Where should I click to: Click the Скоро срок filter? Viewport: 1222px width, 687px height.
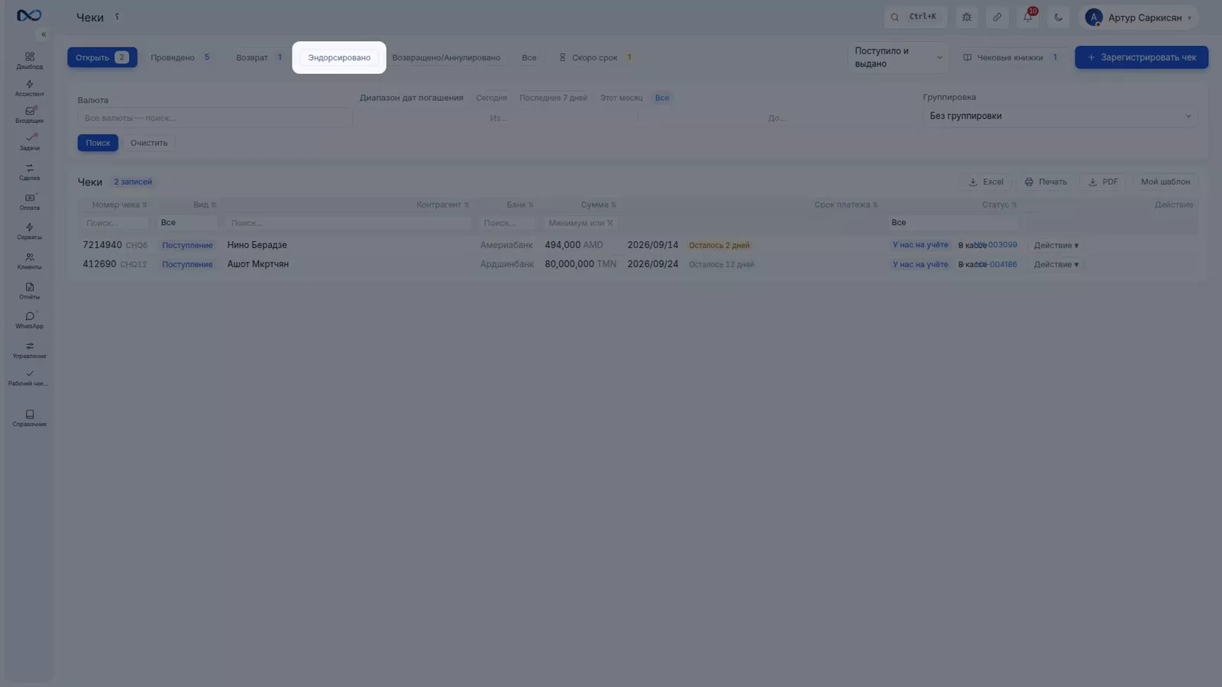point(596,57)
